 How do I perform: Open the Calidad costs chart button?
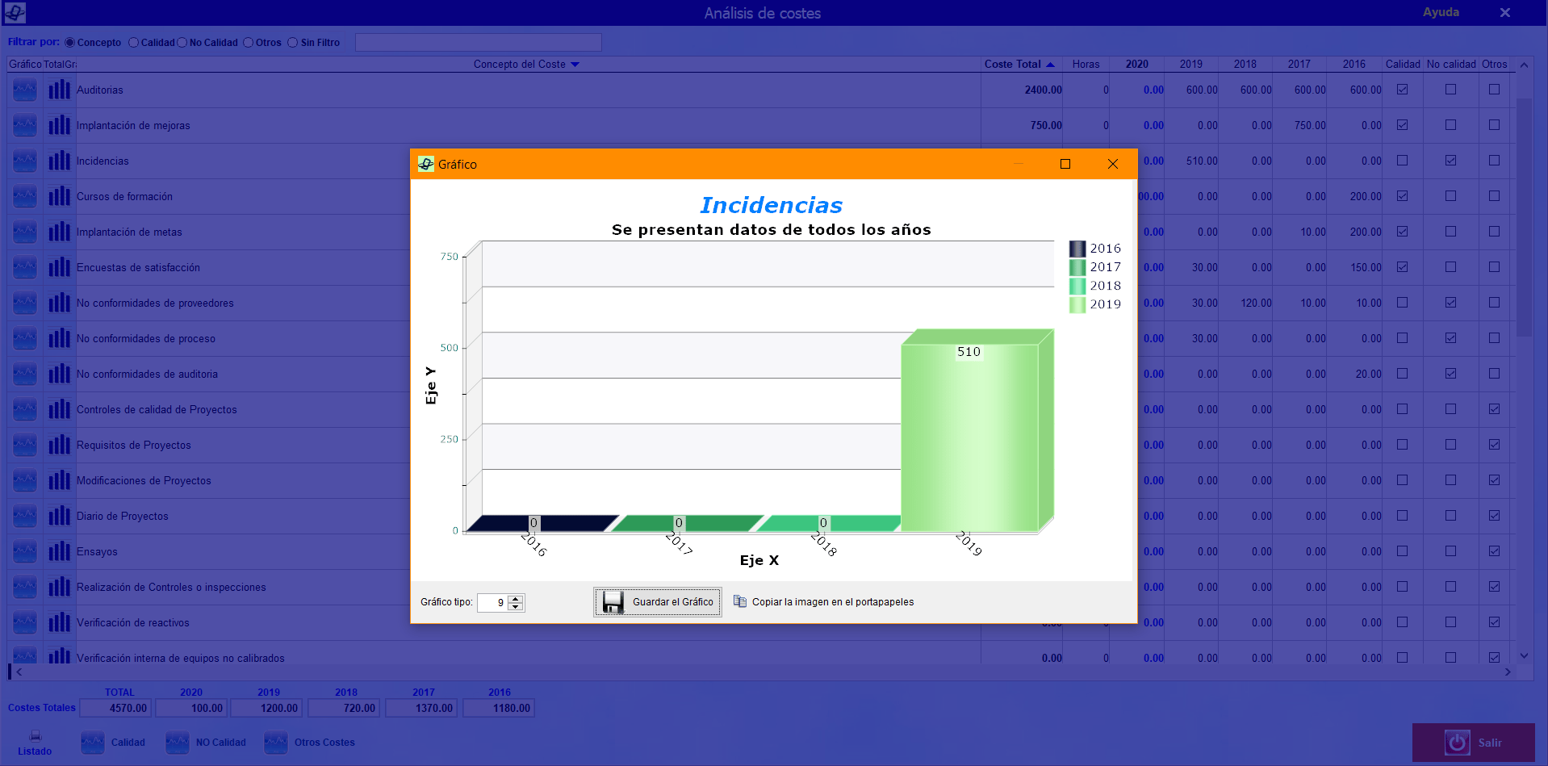pyautogui.click(x=93, y=743)
